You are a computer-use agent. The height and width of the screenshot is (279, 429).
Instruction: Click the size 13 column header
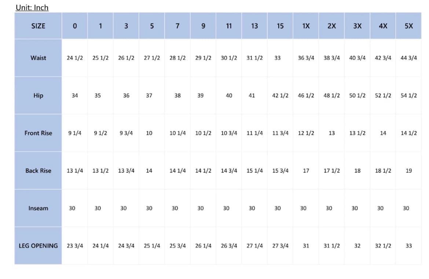pyautogui.click(x=254, y=26)
